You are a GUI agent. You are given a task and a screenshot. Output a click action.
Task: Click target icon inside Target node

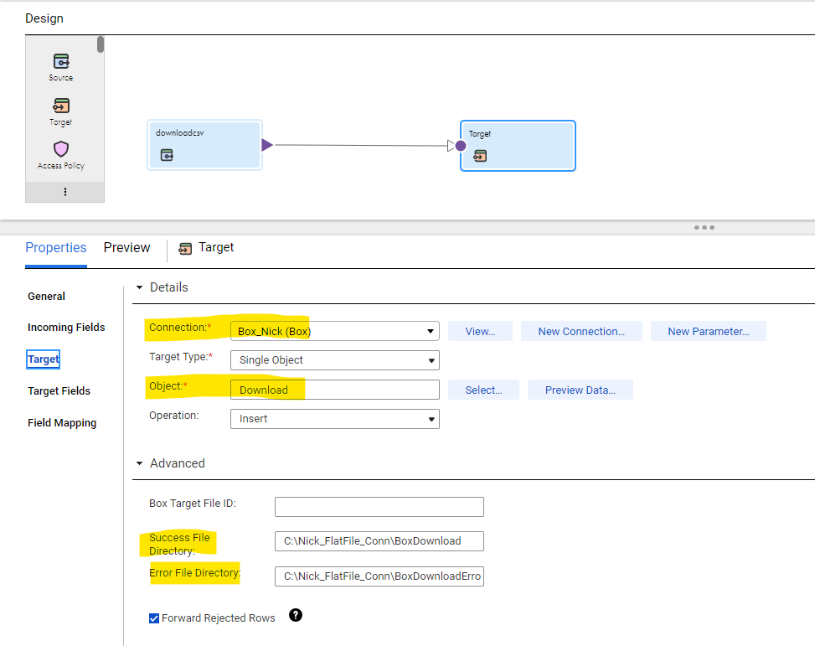point(480,156)
